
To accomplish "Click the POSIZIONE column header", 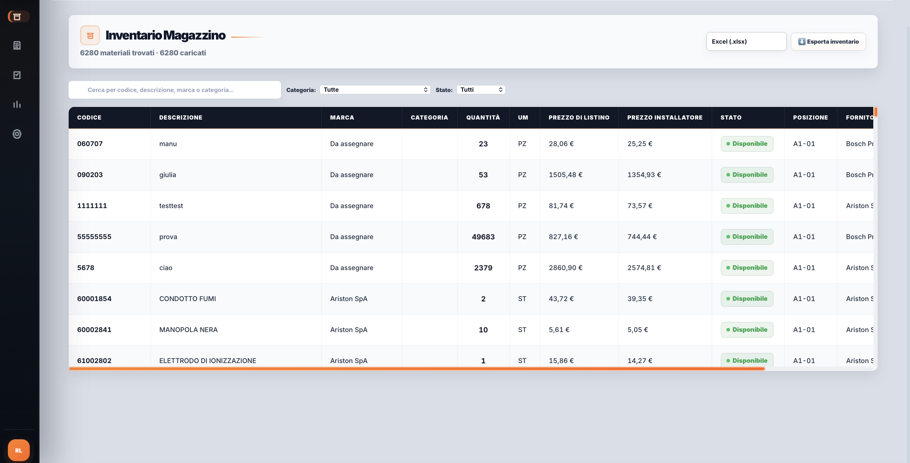I will click(810, 117).
